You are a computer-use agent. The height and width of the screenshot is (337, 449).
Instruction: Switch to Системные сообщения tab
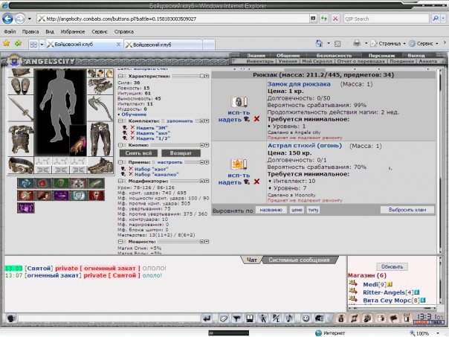point(299,260)
